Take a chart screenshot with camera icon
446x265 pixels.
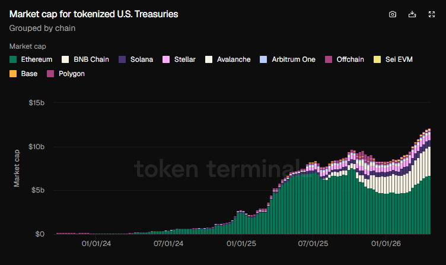pyautogui.click(x=393, y=14)
